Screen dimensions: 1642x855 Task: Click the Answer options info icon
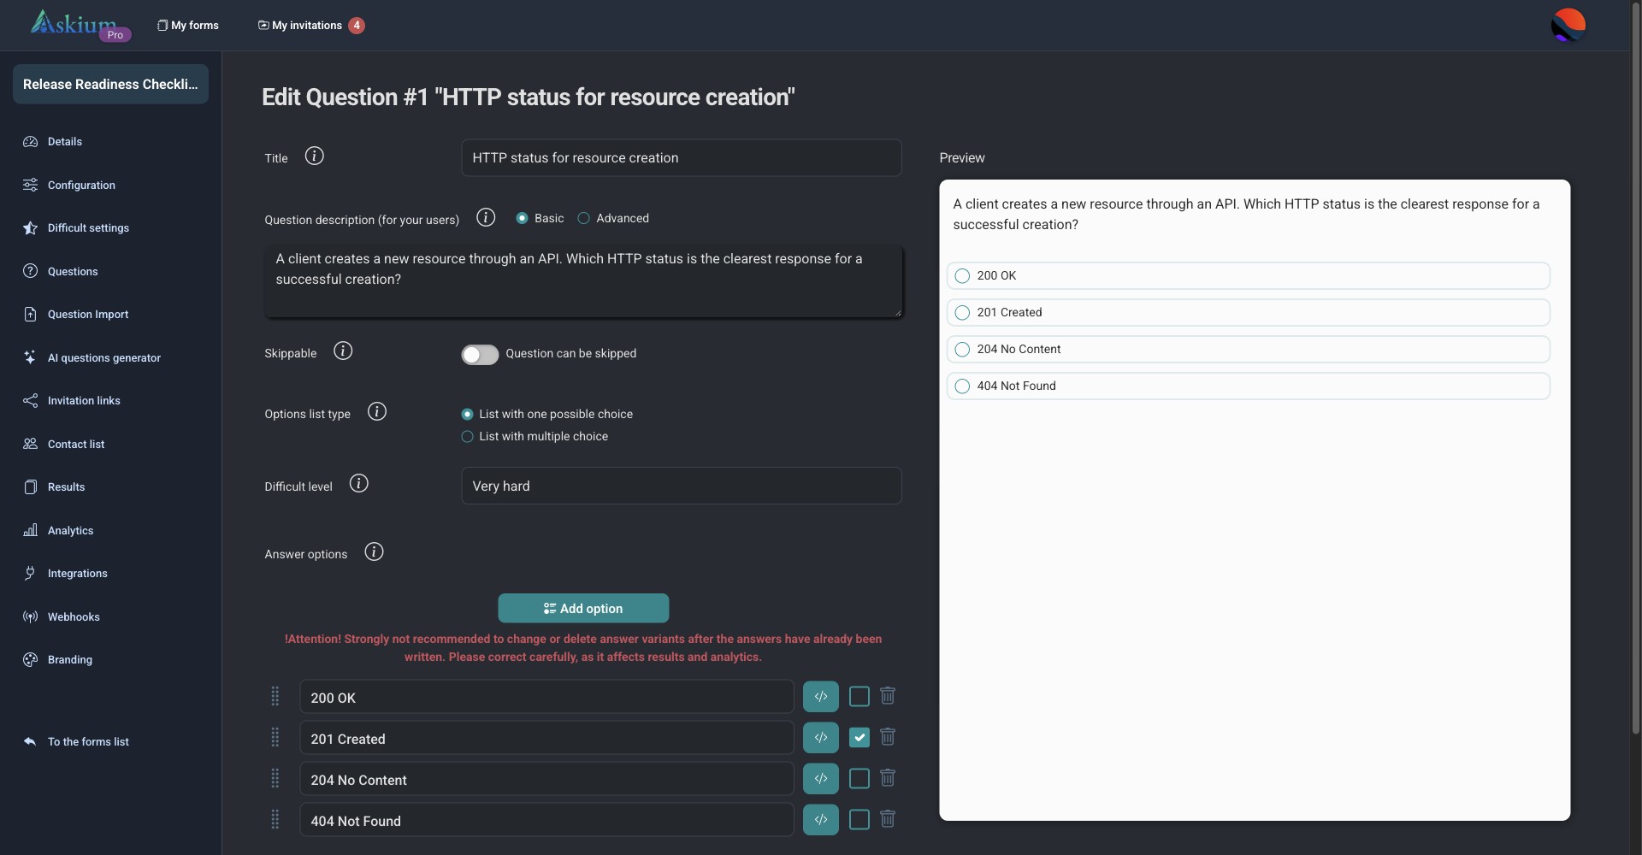point(374,552)
